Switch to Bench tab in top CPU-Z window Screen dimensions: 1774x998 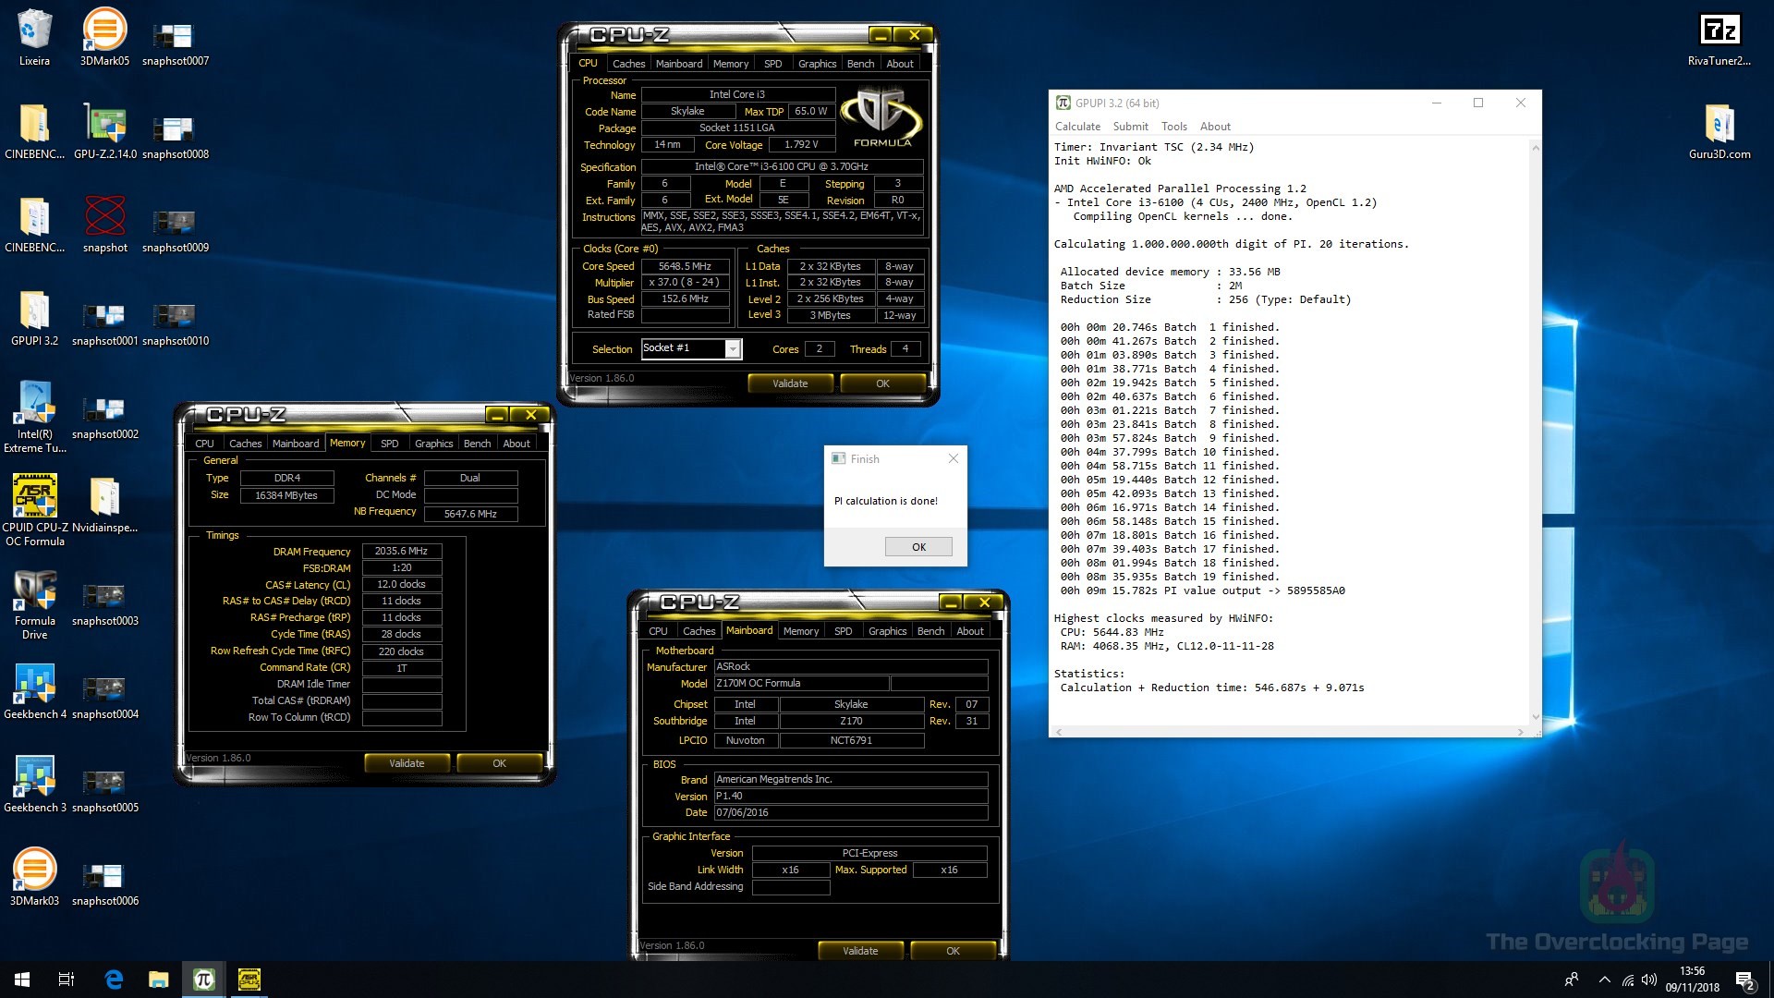pos(860,64)
